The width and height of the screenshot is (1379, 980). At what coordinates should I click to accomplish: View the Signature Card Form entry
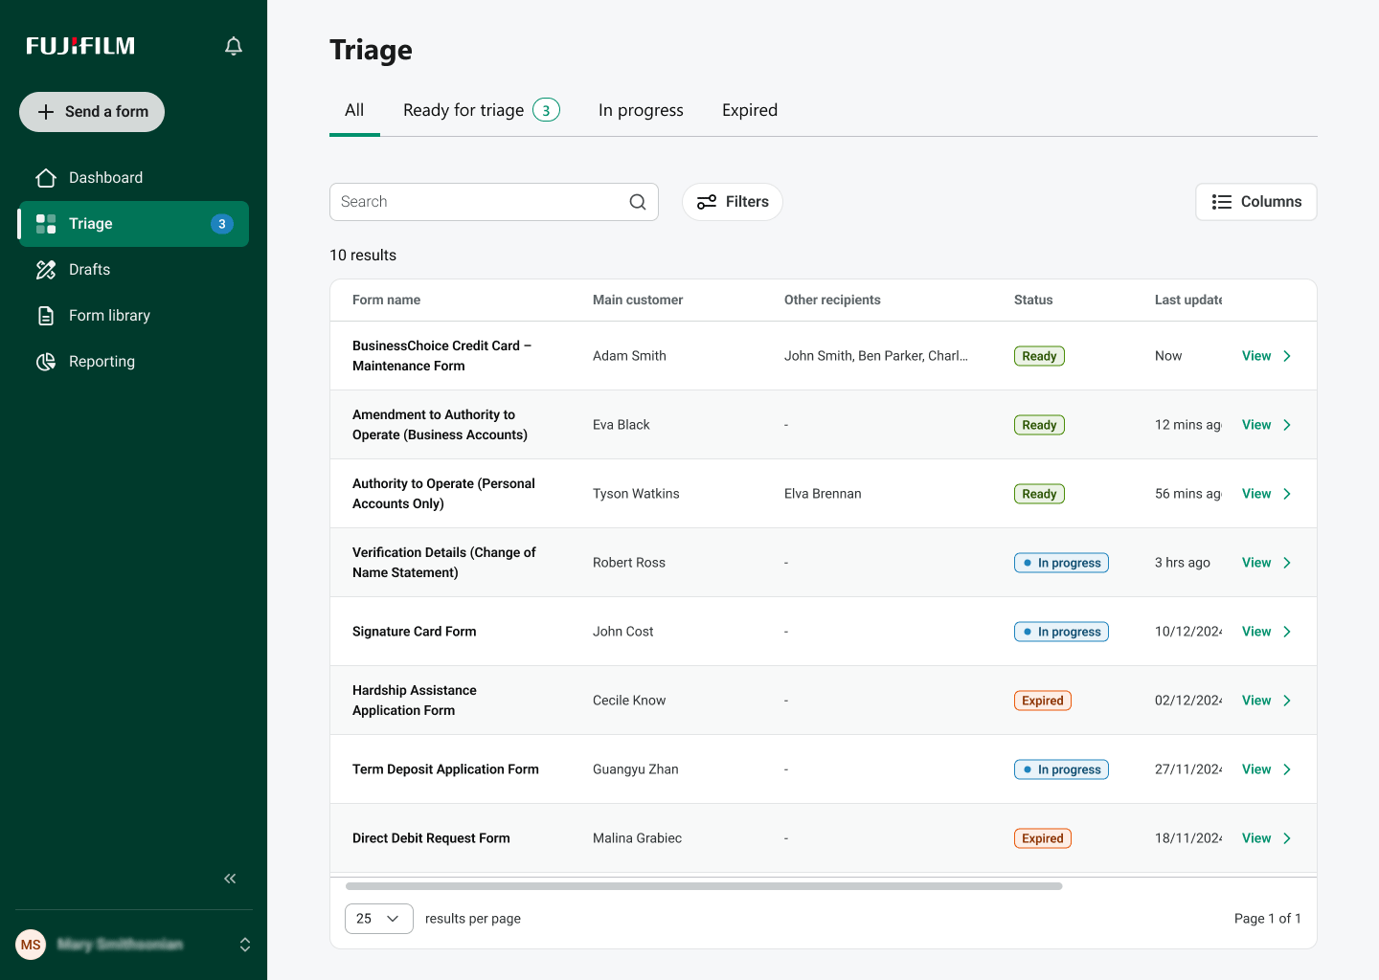pyautogui.click(x=1256, y=631)
